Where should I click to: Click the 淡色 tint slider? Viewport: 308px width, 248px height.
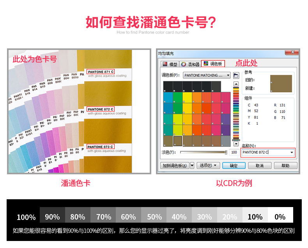[204, 152]
